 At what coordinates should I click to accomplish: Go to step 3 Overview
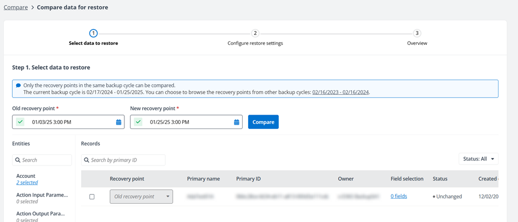click(418, 33)
